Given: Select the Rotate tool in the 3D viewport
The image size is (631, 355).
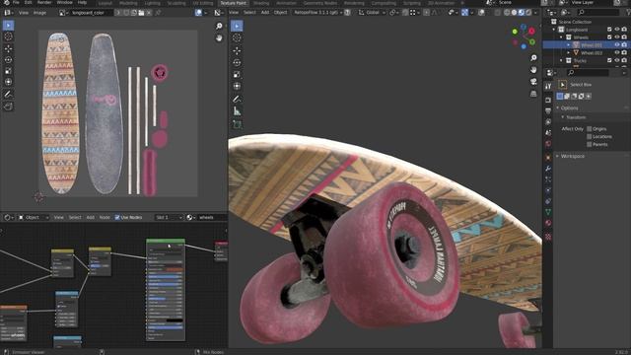Looking at the screenshot, I should tap(237, 63).
